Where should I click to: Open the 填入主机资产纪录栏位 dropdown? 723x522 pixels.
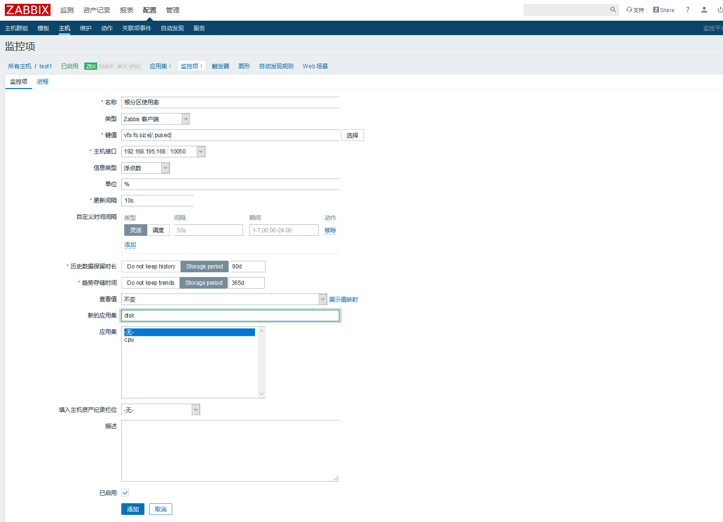coord(160,410)
